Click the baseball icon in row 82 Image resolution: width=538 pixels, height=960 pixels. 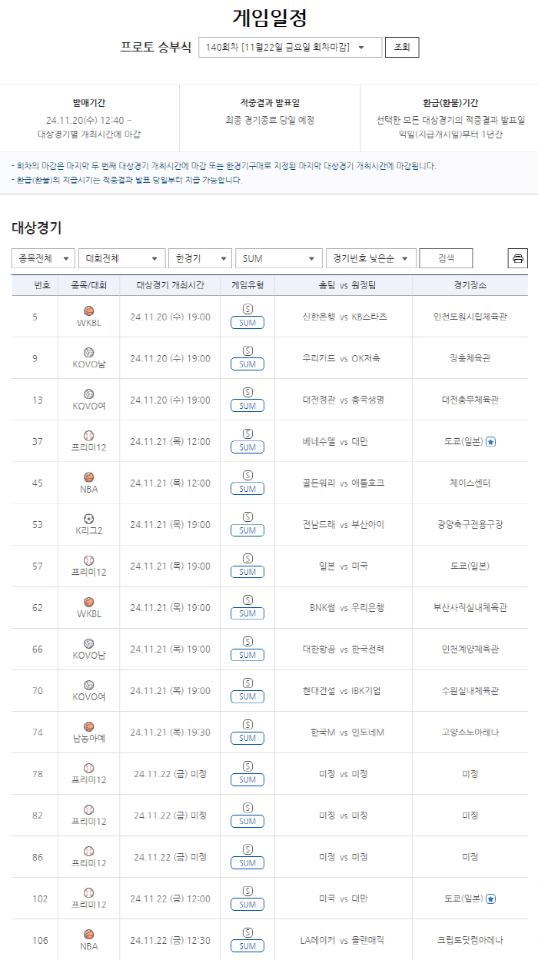click(x=88, y=809)
